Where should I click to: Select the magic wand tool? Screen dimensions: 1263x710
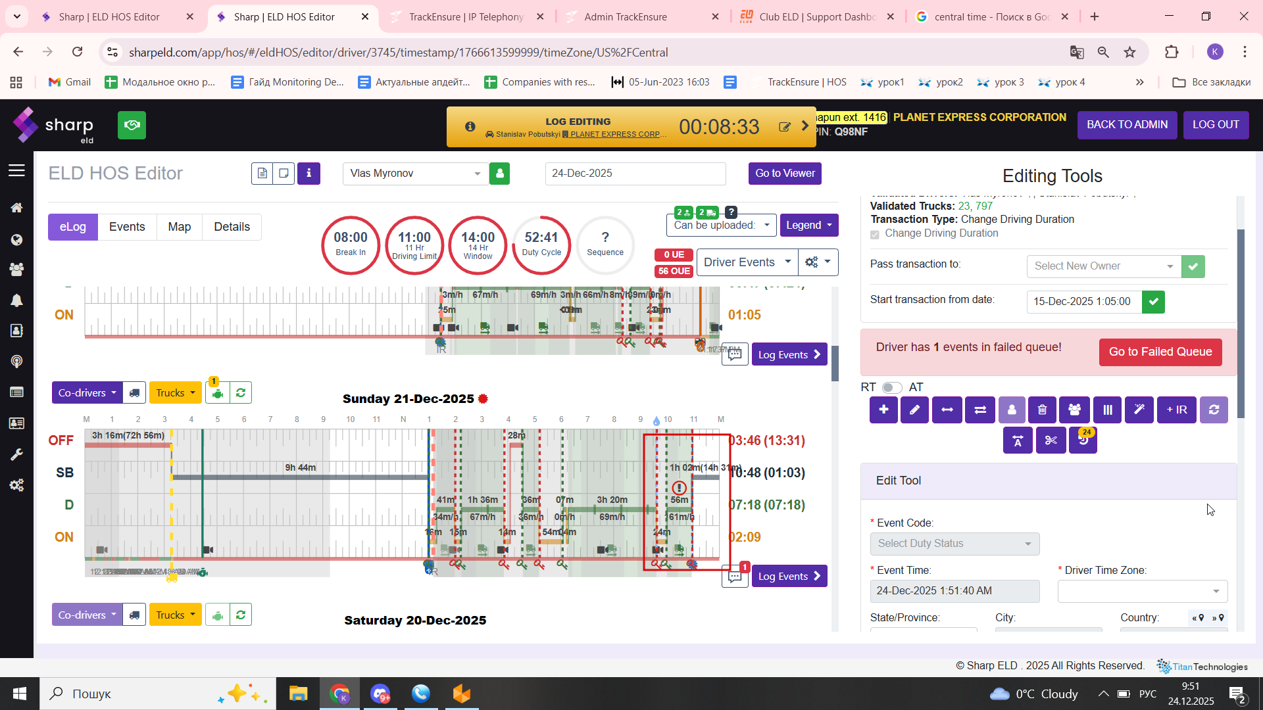(x=1139, y=410)
